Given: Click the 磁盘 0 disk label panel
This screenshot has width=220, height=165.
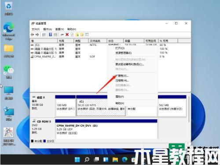Looking at the screenshot, I should [x=42, y=106].
